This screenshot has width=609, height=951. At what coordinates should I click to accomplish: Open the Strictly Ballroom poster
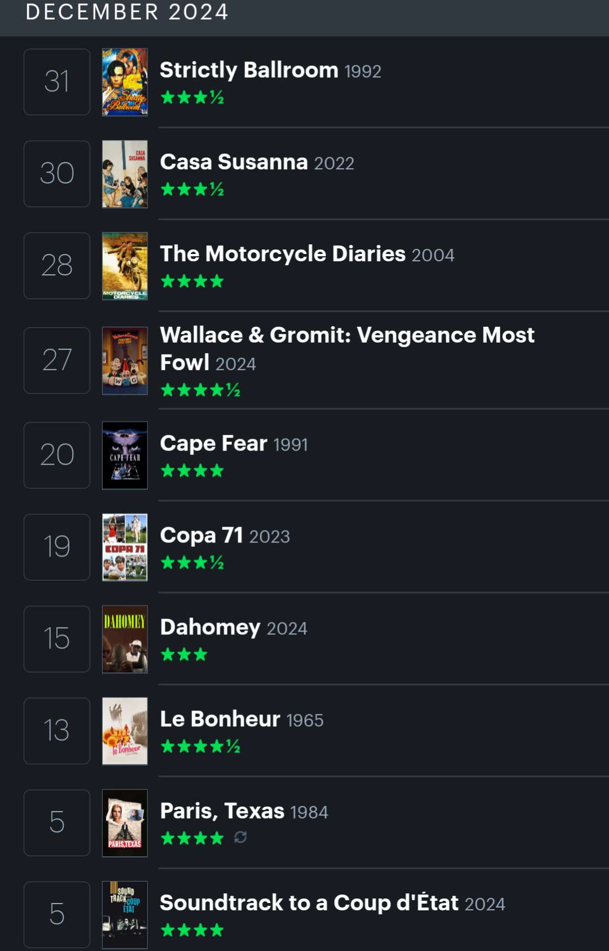point(125,82)
